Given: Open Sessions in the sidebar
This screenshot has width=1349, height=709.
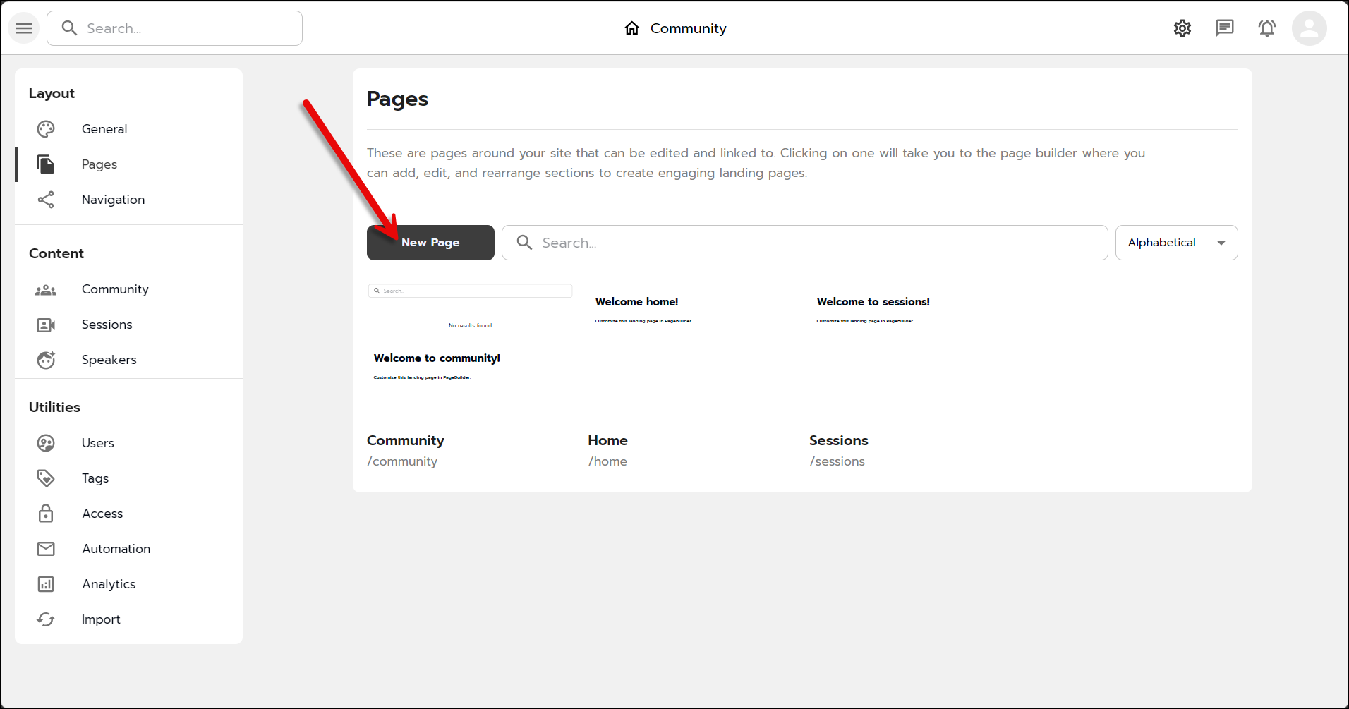Looking at the screenshot, I should (x=107, y=325).
